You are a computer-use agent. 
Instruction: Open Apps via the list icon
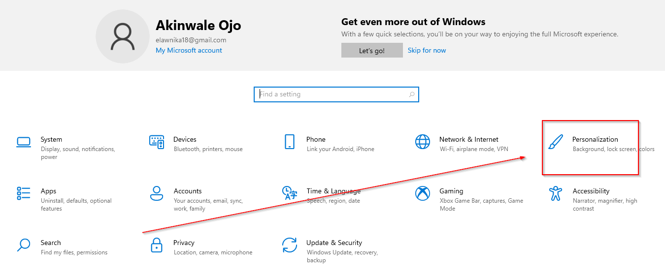[24, 193]
